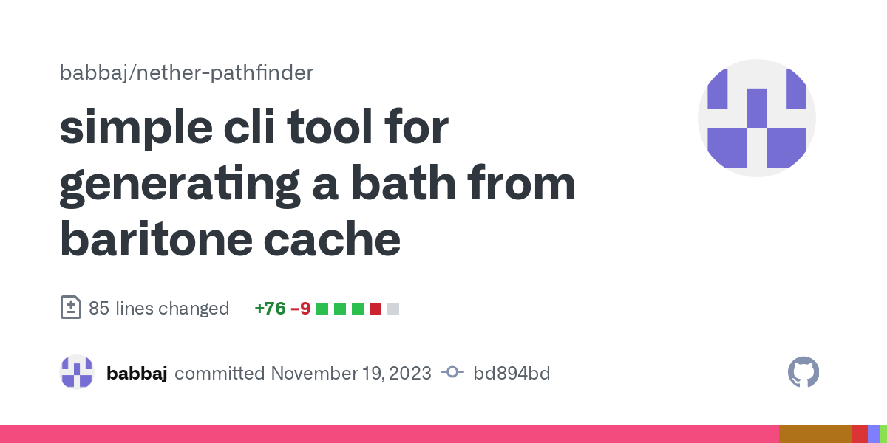Click the "committed November 19, 2023" date
Image resolution: width=887 pixels, height=443 pixels.
coord(303,373)
